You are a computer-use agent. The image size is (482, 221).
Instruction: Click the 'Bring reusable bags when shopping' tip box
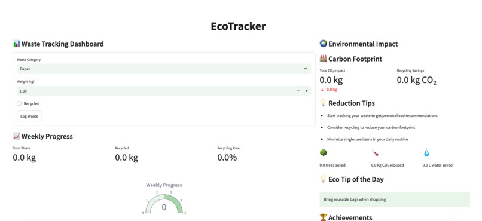[395, 199]
